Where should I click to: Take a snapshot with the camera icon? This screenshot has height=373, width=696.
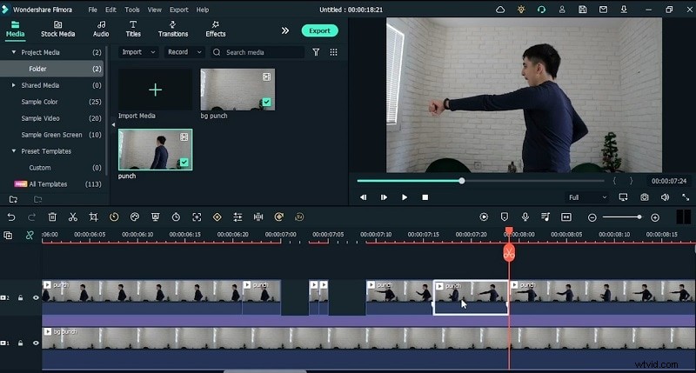coord(645,197)
